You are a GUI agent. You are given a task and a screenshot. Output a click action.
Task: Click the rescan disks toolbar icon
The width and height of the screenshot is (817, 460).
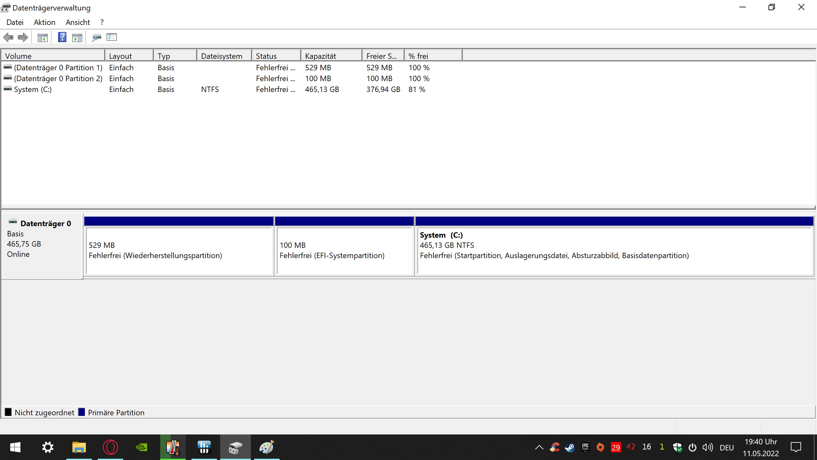click(x=96, y=38)
